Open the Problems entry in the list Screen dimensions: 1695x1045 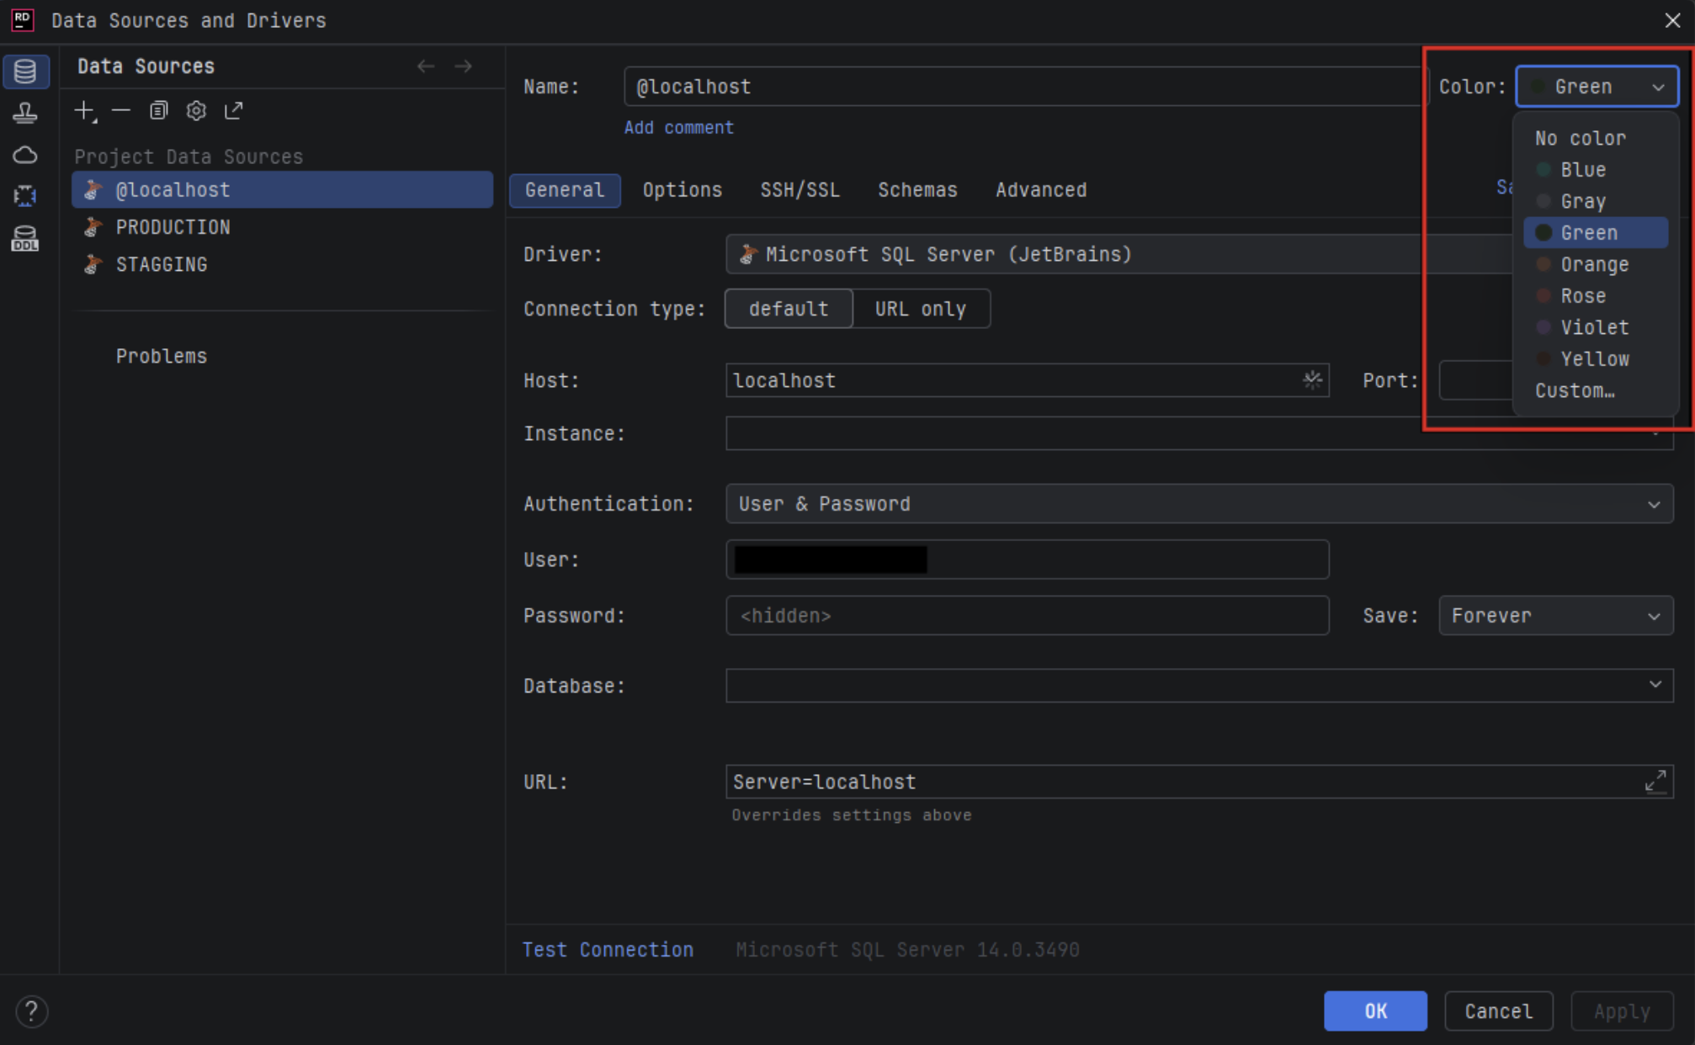pyautogui.click(x=162, y=356)
